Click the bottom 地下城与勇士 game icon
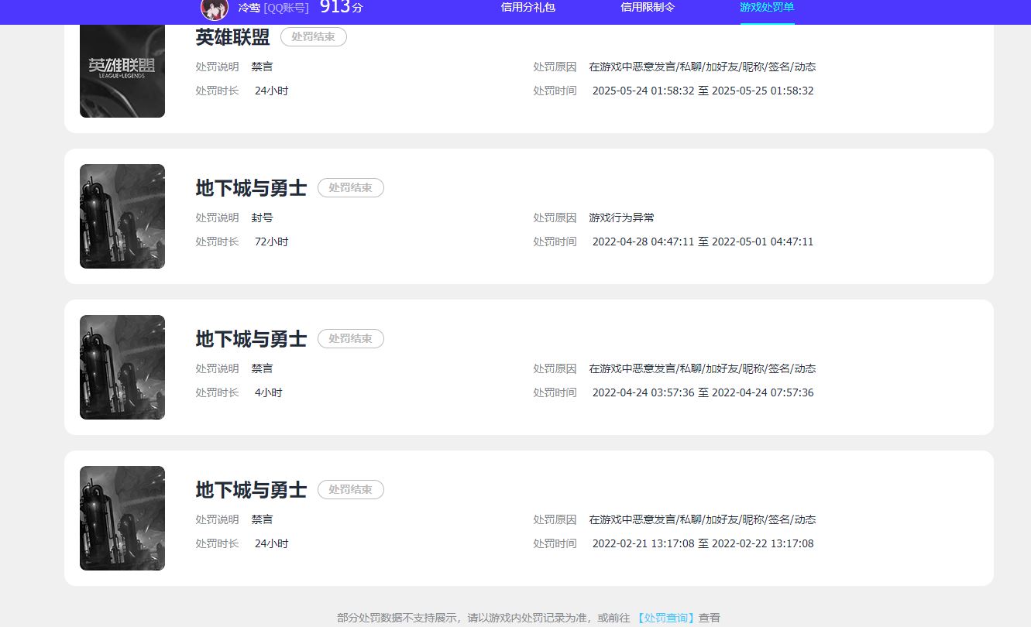 click(122, 518)
